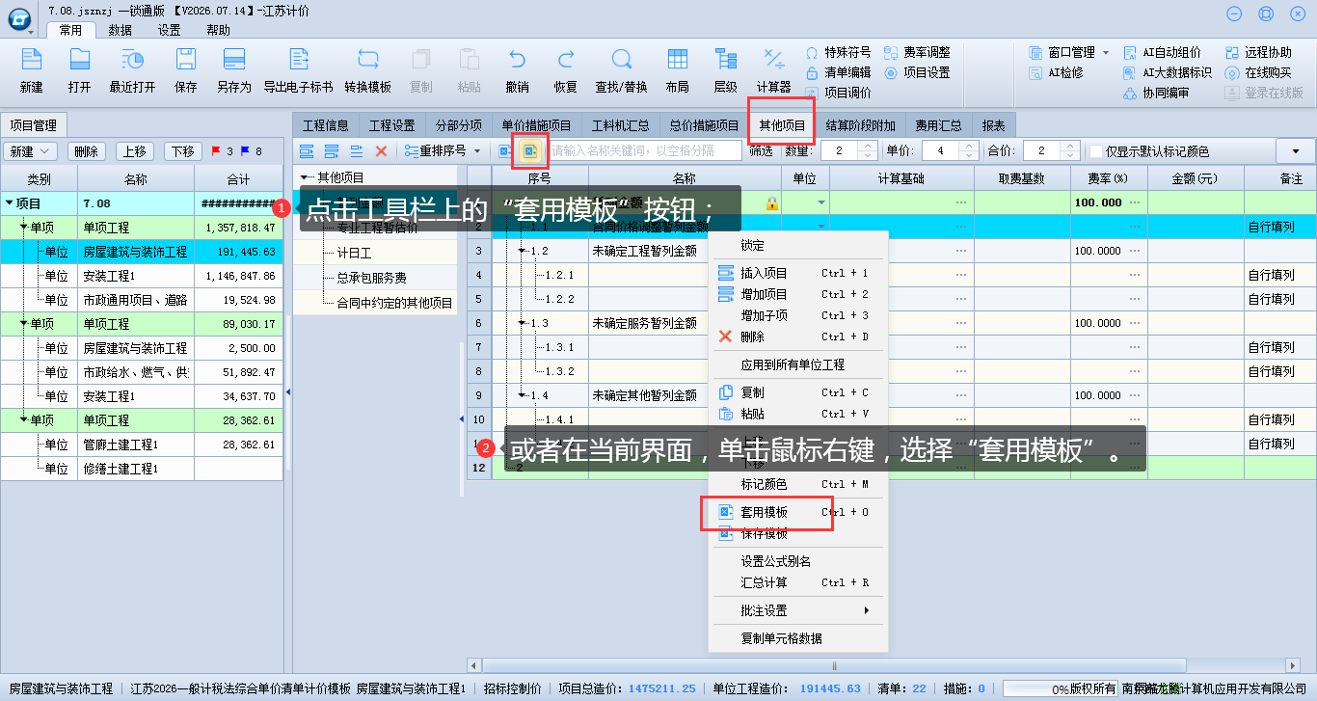The image size is (1317, 701).
Task: Open the 报表 tab
Action: click(994, 125)
